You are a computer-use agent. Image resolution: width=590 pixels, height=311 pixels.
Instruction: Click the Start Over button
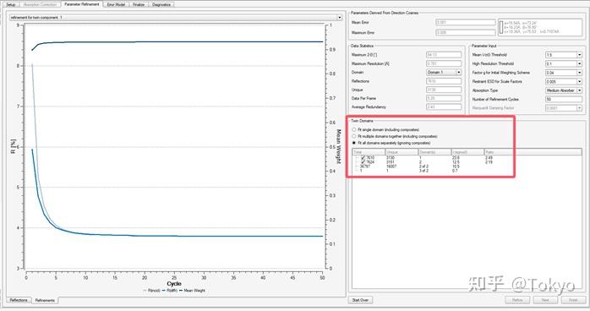point(360,300)
